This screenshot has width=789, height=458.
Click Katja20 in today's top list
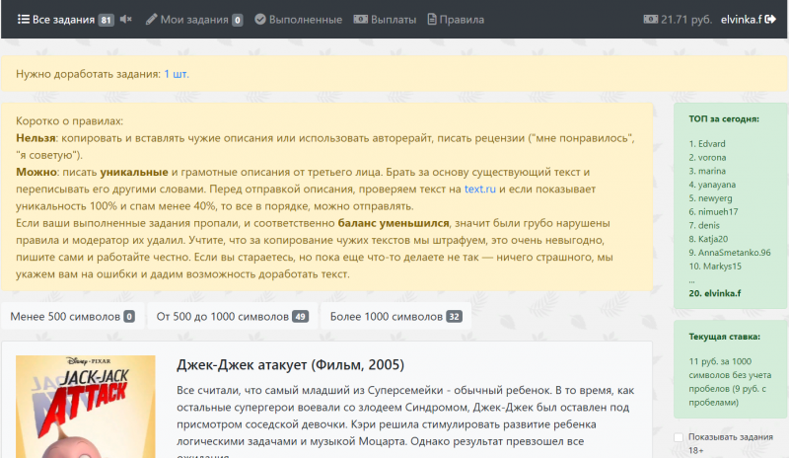[712, 239]
